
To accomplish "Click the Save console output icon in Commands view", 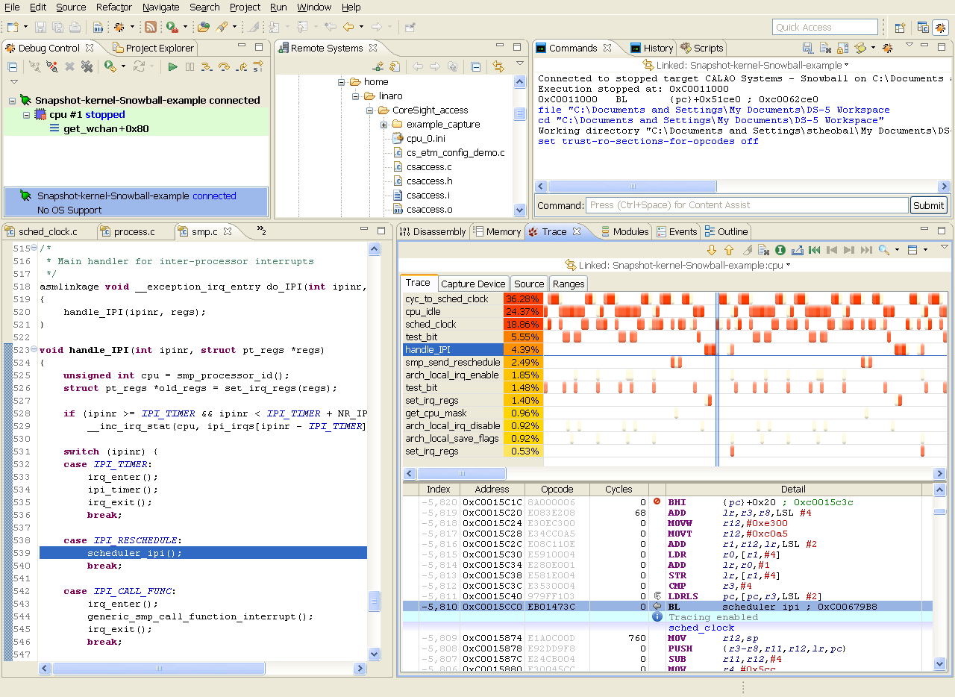I will tap(807, 47).
